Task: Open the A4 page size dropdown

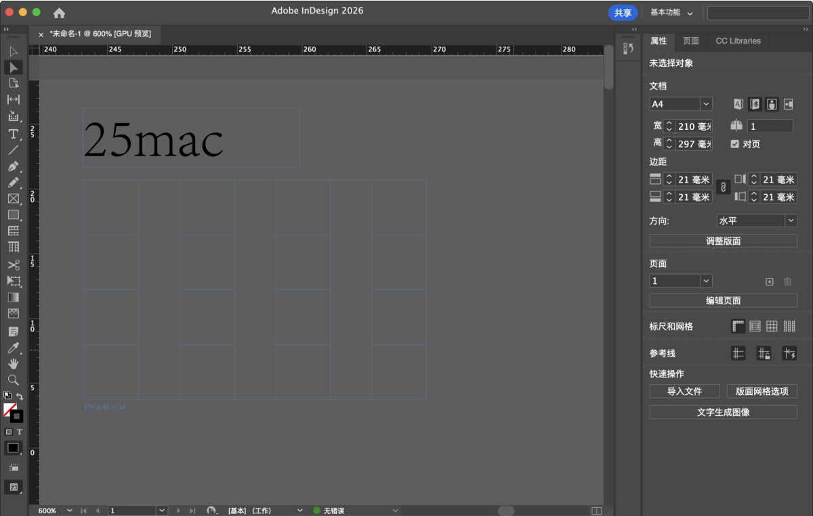Action: 706,104
